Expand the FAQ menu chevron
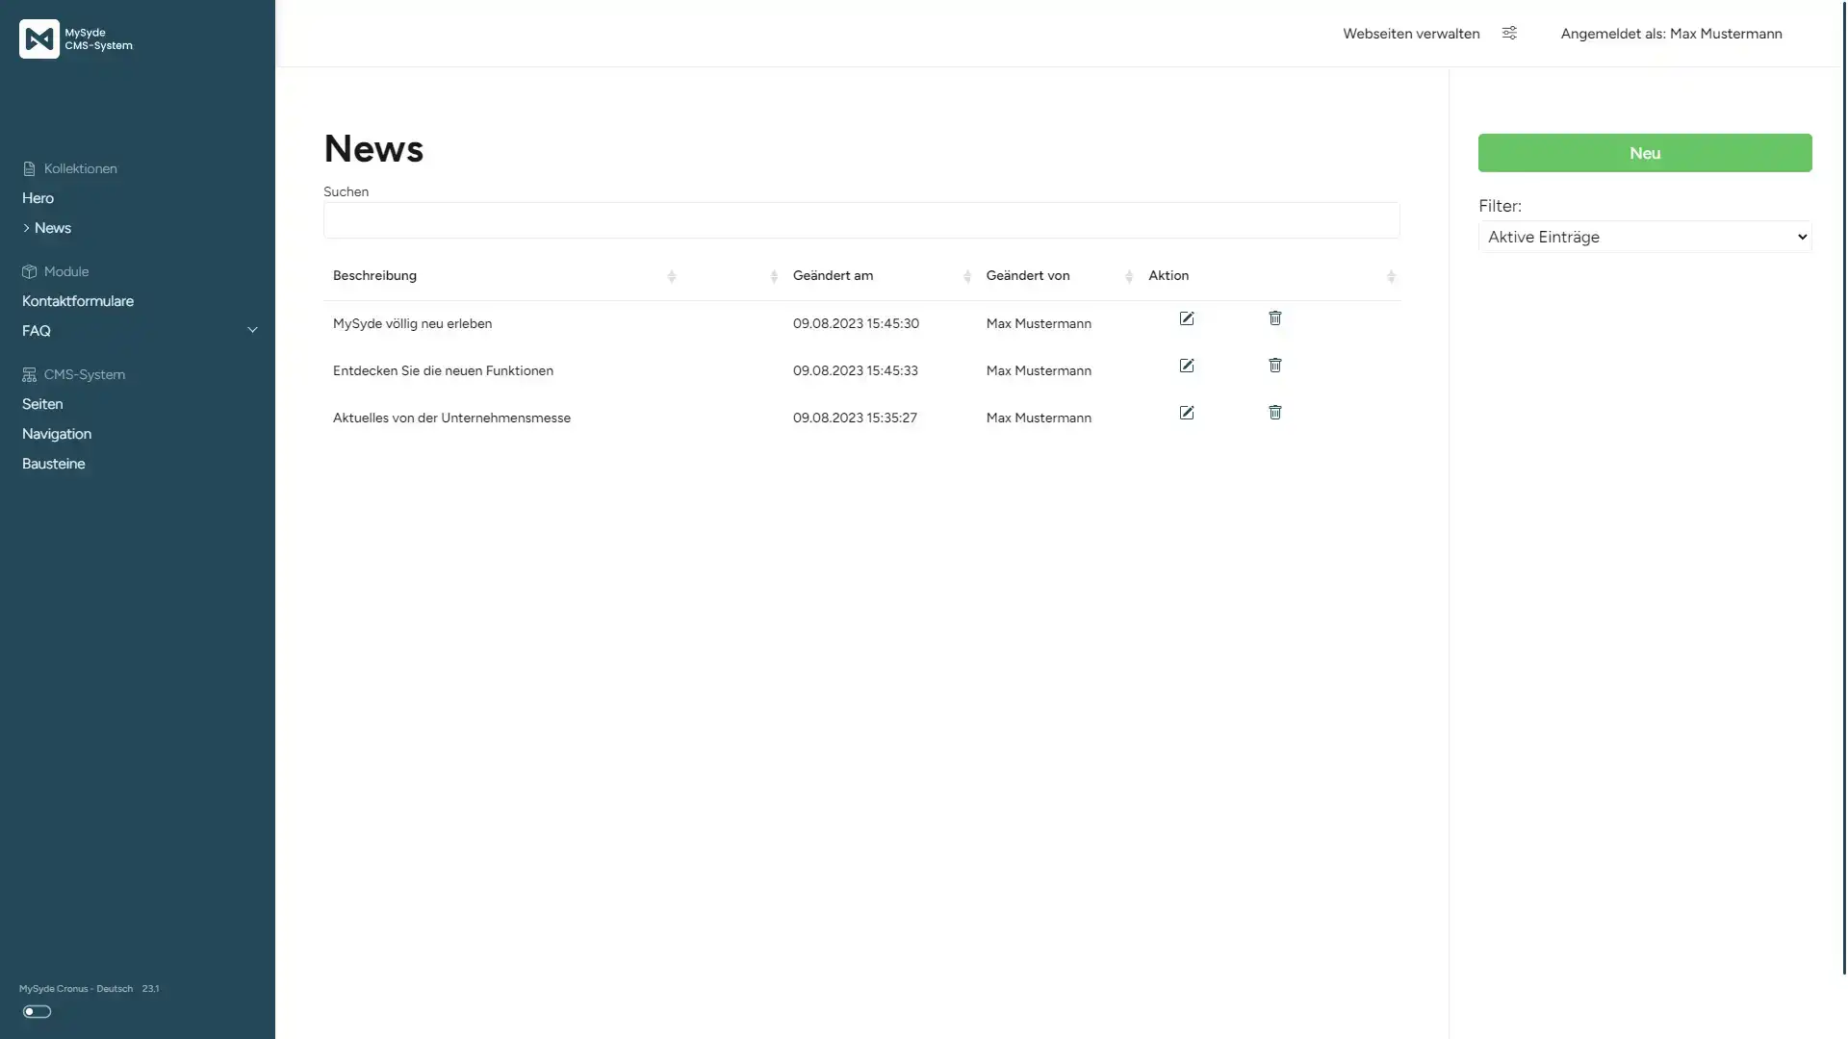 click(252, 330)
